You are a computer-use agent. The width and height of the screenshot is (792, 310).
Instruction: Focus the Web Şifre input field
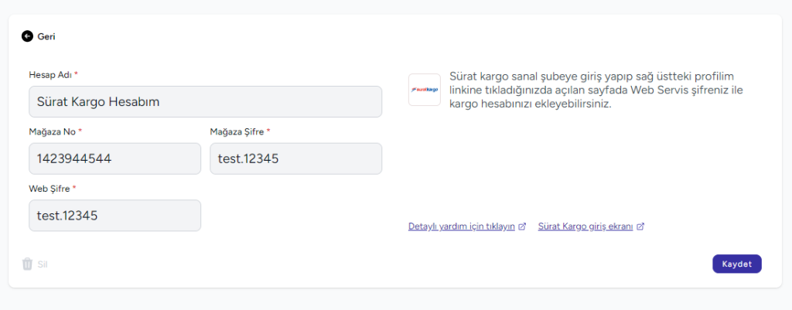(x=114, y=216)
